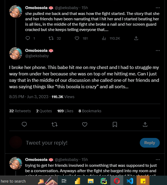Show the 169 Likes list
Image resolution: width=167 pixels, height=185 pixels.
tap(65, 111)
